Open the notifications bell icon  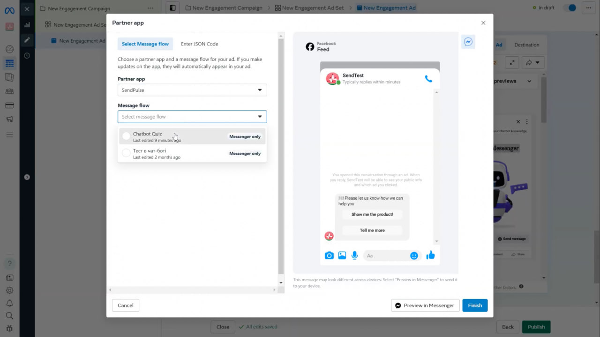pyautogui.click(x=9, y=303)
